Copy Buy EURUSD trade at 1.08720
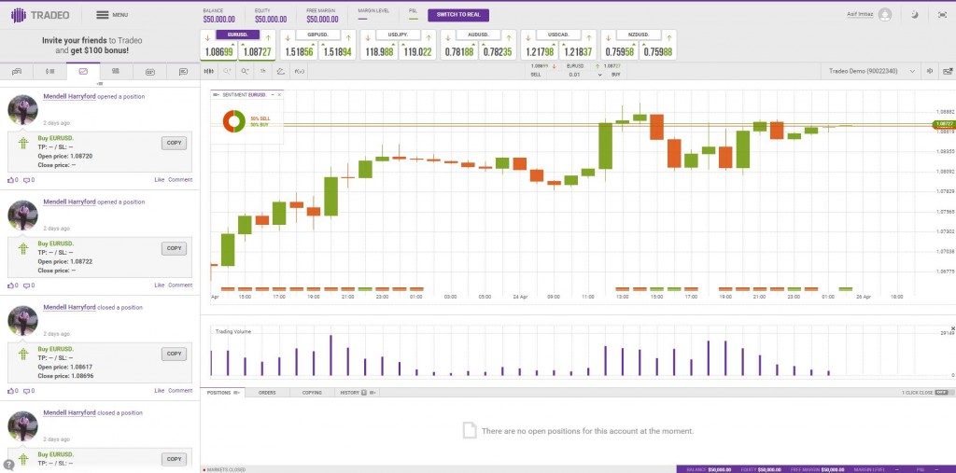This screenshot has height=473, width=956. tap(174, 144)
